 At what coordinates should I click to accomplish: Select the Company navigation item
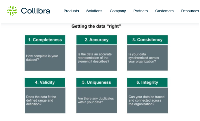tap(118, 11)
